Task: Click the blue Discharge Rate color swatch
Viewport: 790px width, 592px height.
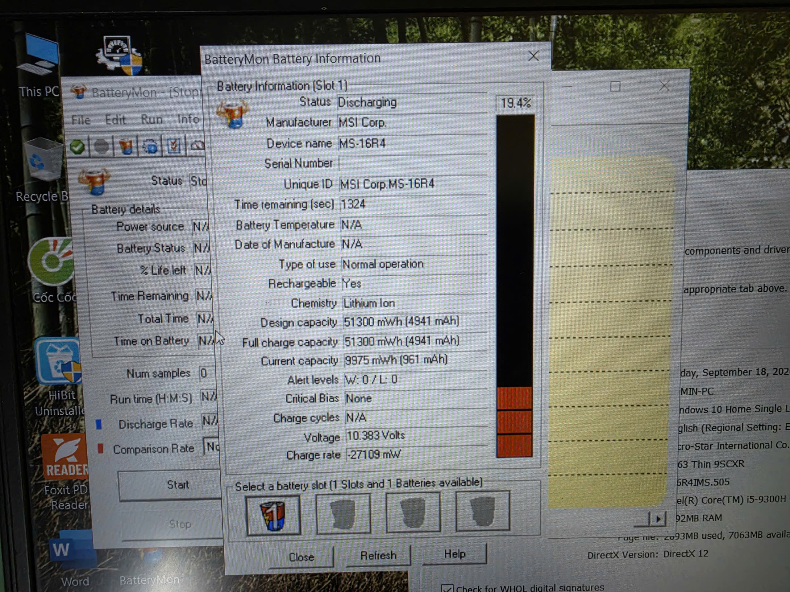Action: [x=99, y=424]
